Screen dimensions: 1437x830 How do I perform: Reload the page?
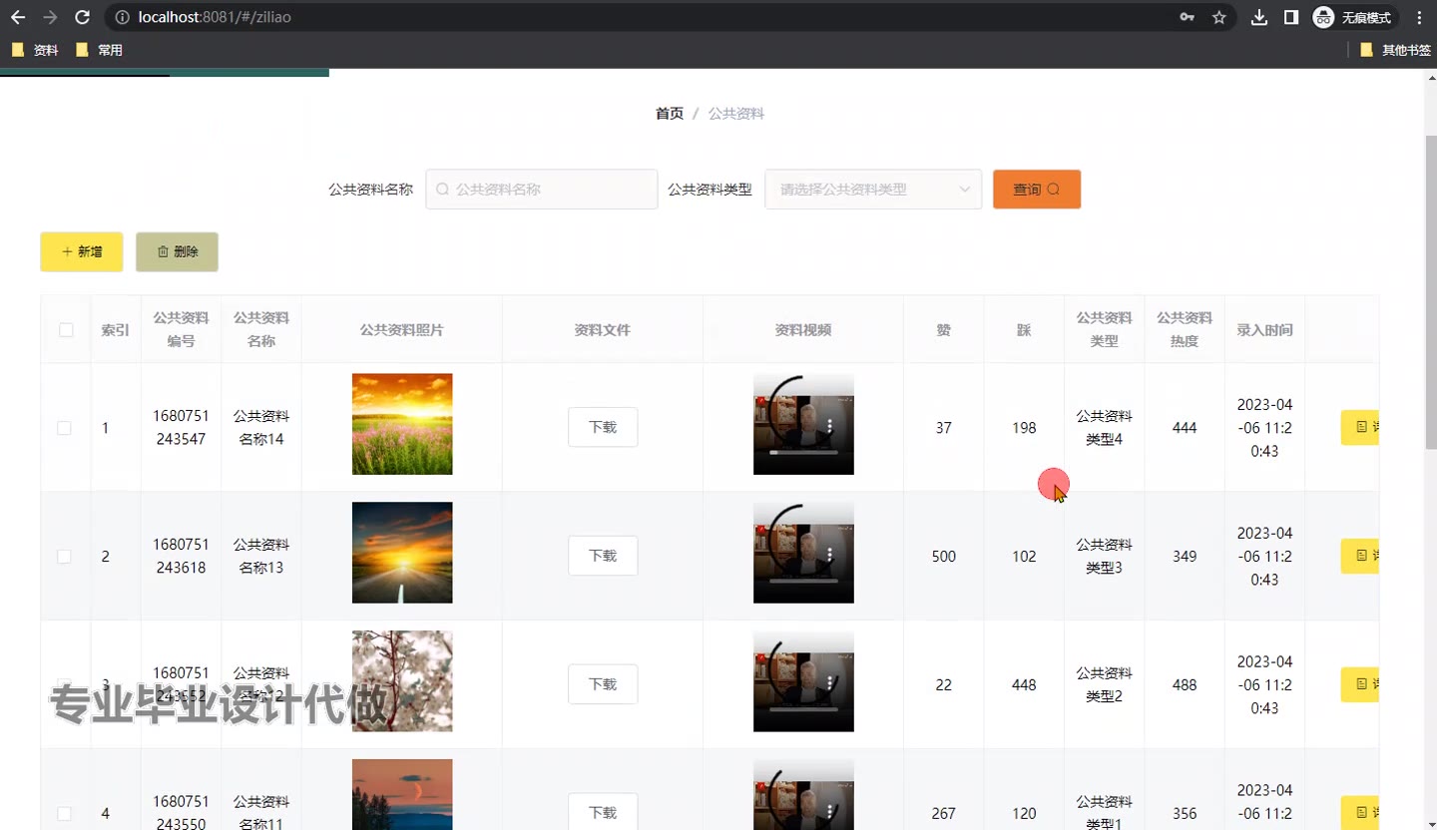(x=83, y=17)
